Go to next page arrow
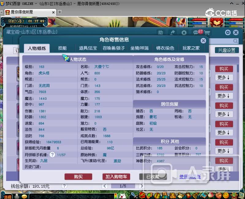The width and height of the screenshot is (245, 199). (141, 186)
